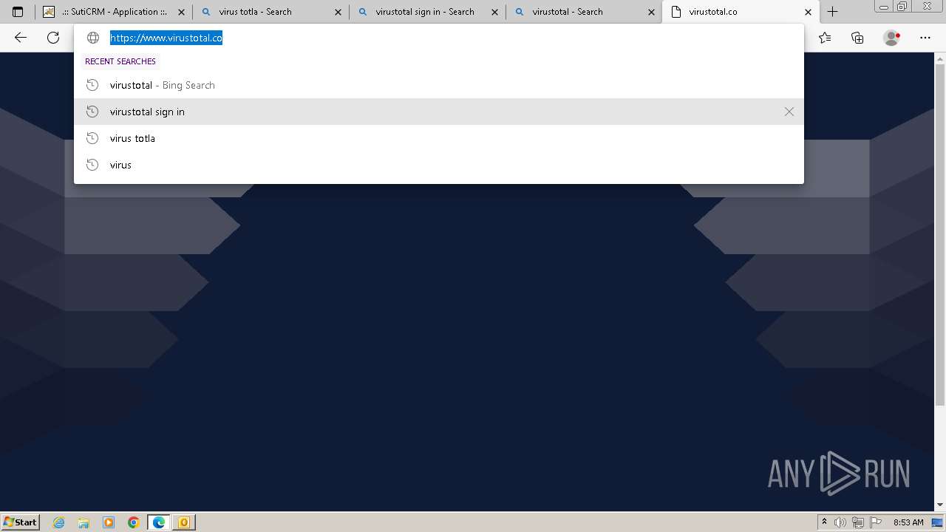Click history icon beside 'virus' suggestion
Viewport: 946px width, 532px height.
(x=92, y=165)
